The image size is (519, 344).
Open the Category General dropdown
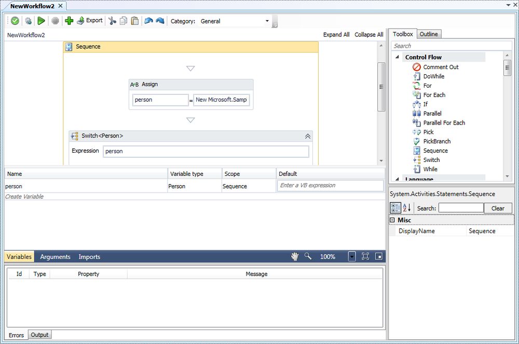235,21
